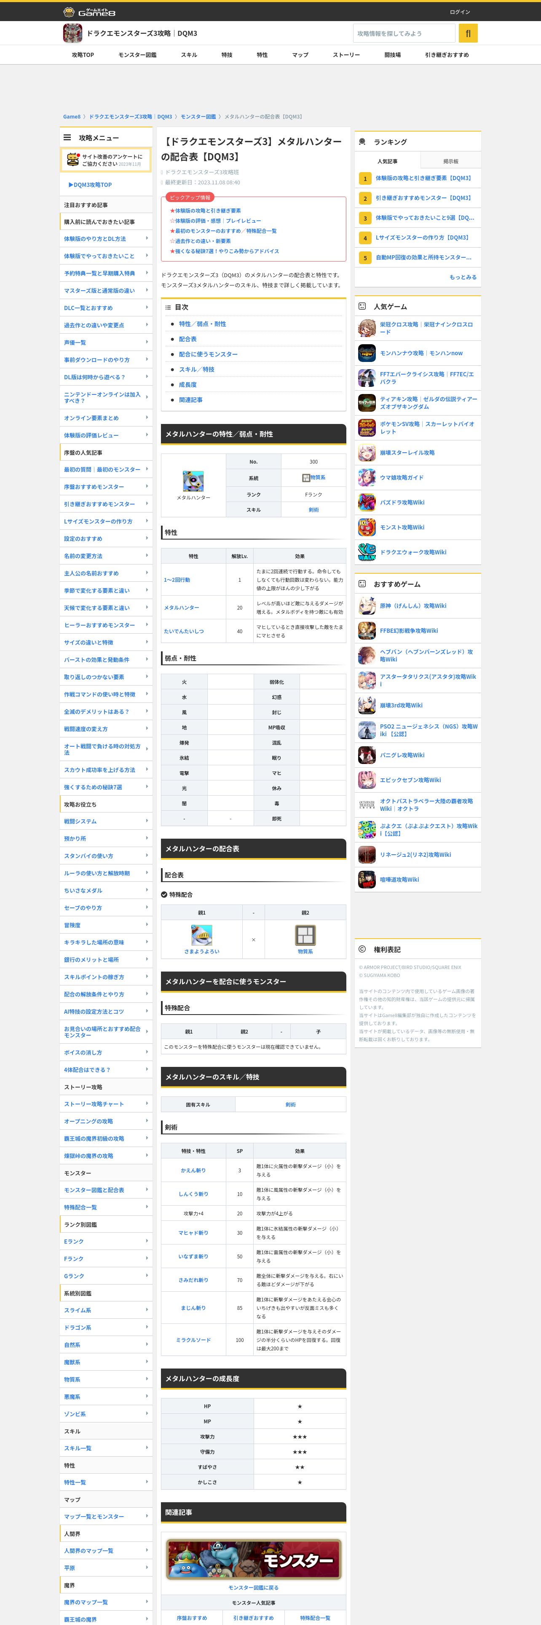The image size is (541, 1625).
Task: Open エピックセブン攻略Wiki icon
Action: [367, 780]
